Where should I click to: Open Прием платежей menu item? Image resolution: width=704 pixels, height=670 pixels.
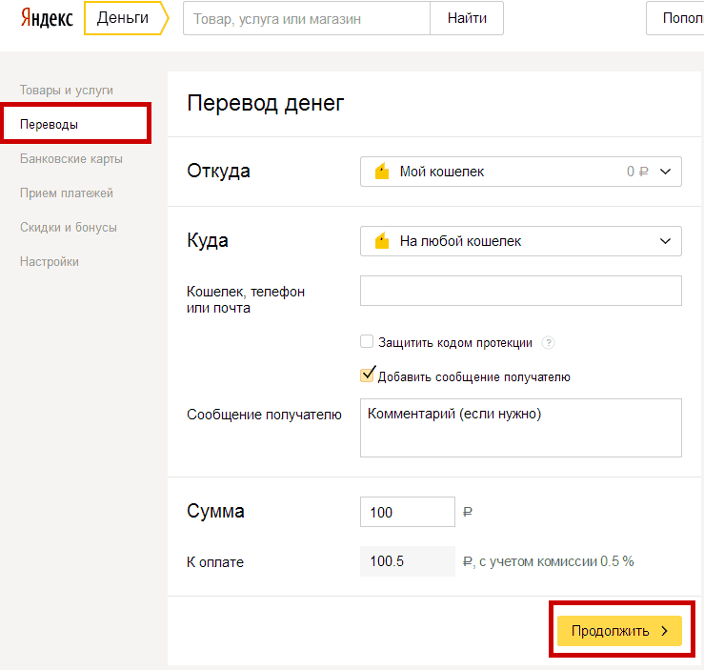67,193
